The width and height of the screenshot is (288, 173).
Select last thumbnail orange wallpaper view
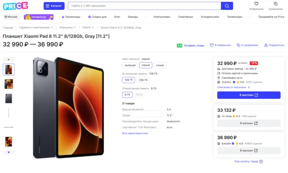click(x=8, y=141)
